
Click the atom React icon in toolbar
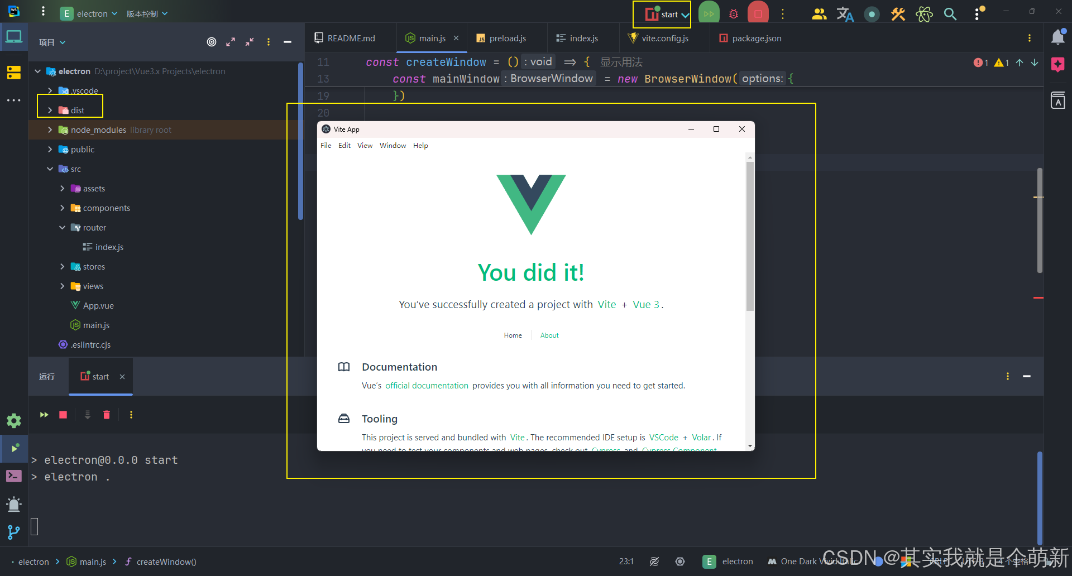point(924,14)
